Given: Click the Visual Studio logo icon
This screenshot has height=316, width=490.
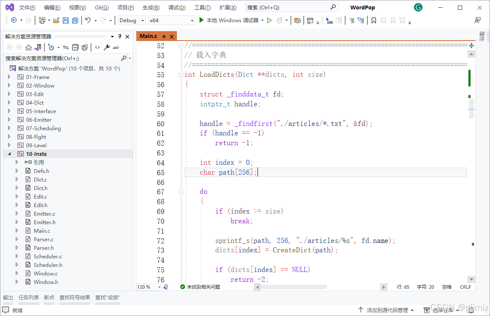Looking at the screenshot, I should click(x=10, y=7).
